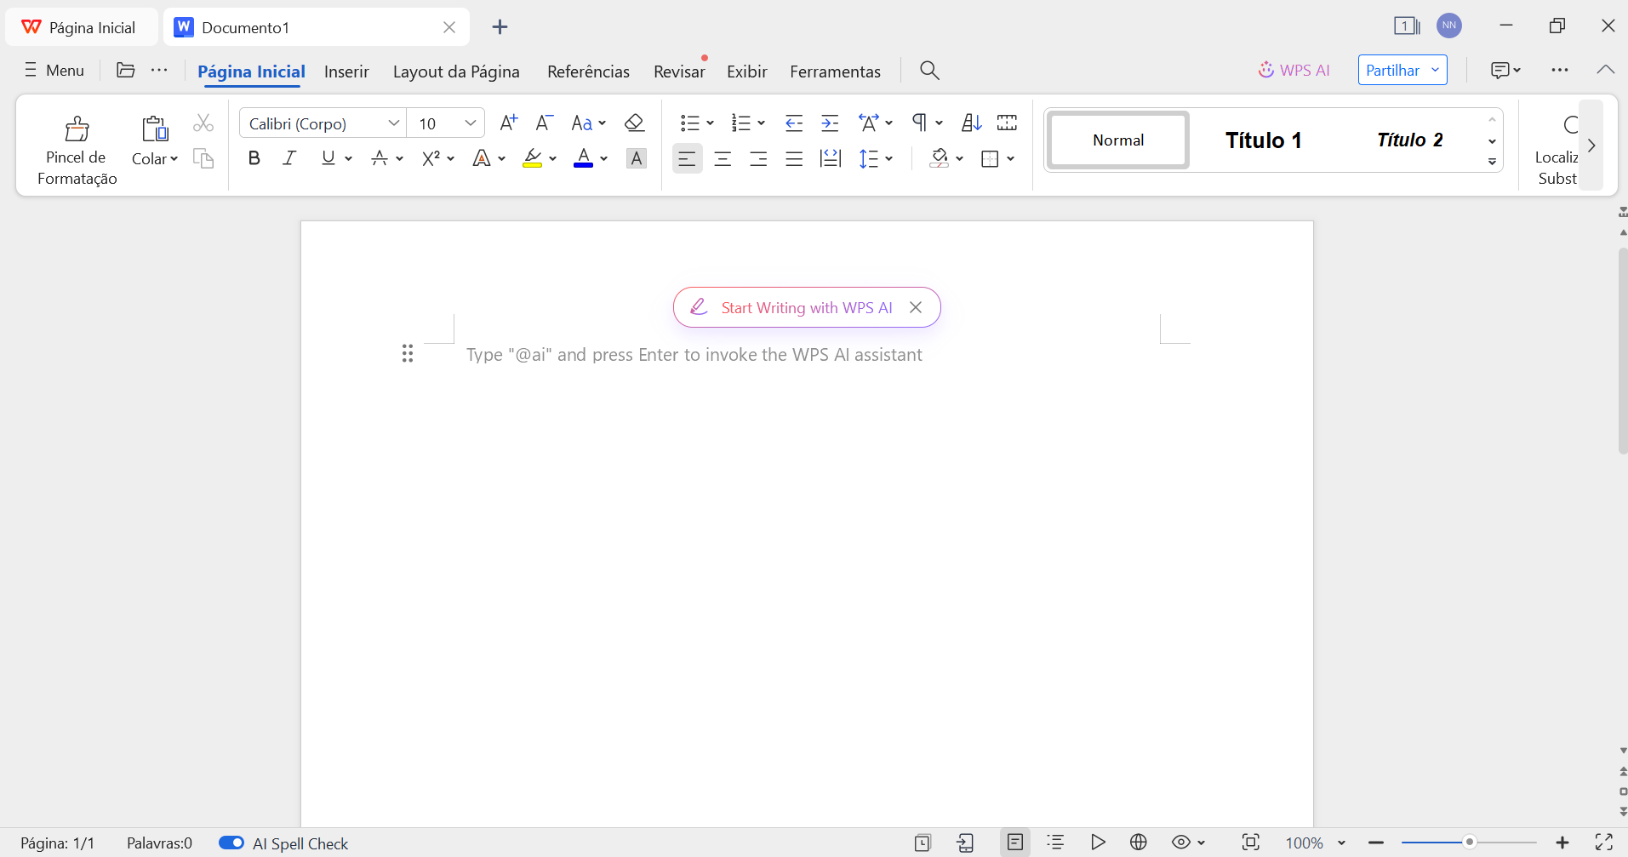
Task: Show paragraph marks
Action: click(x=920, y=123)
